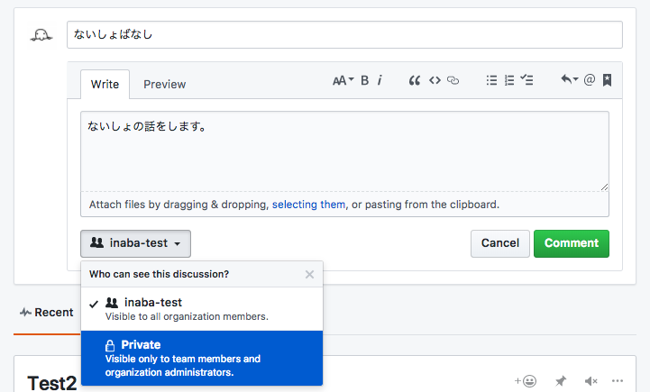Click the comment body text area
650x392 pixels.
(x=344, y=151)
